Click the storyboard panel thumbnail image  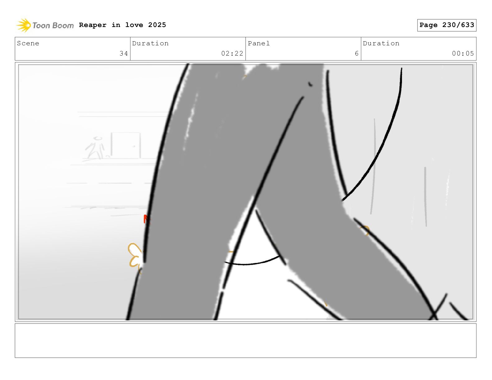(x=245, y=192)
